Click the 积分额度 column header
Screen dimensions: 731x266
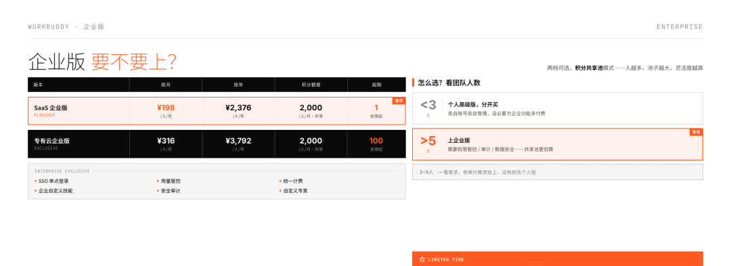tap(311, 85)
